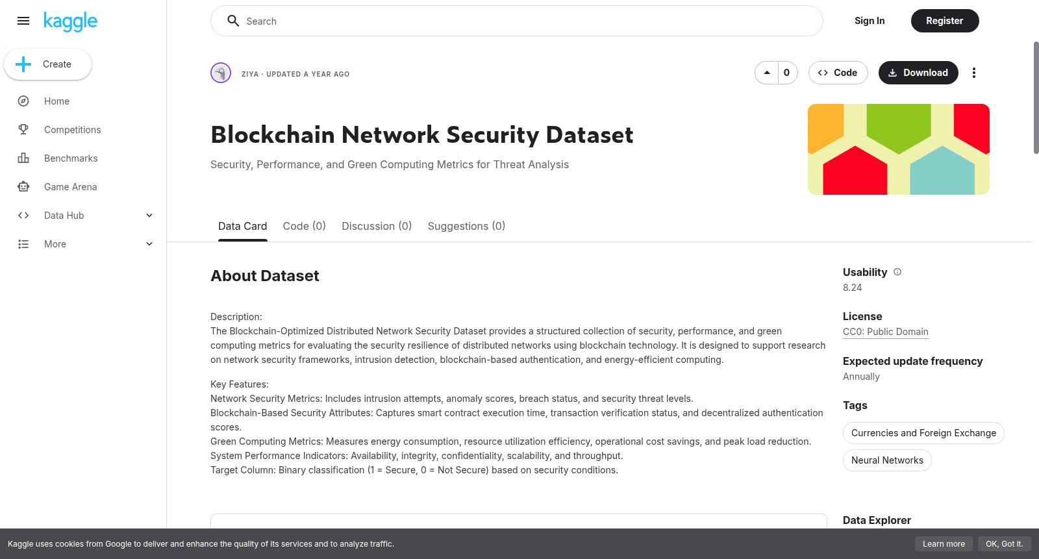Select the Neural Networks tag
The height and width of the screenshot is (559, 1039).
[887, 460]
